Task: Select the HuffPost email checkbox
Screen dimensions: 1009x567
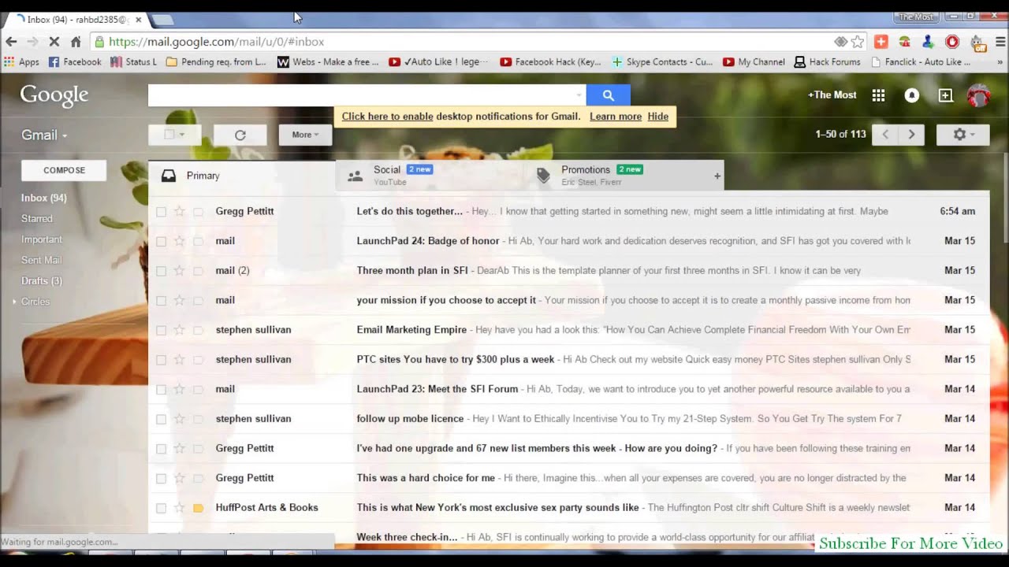Action: point(161,508)
